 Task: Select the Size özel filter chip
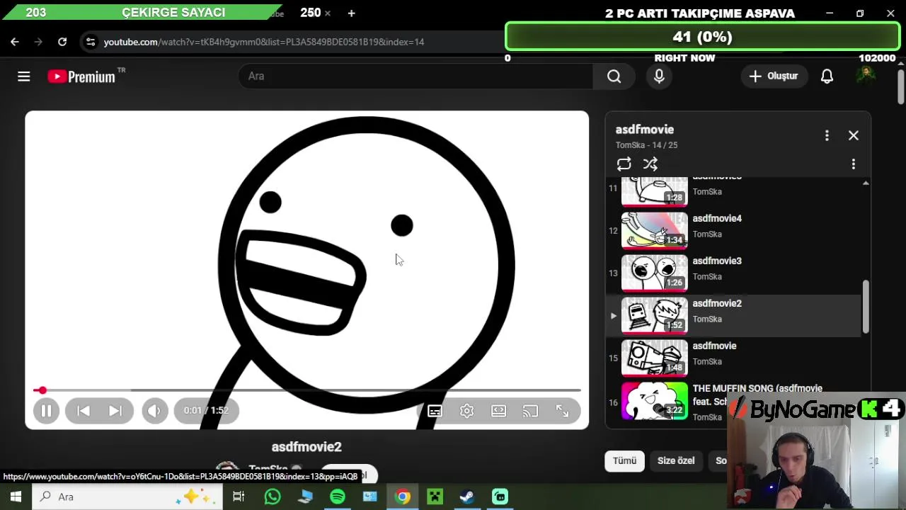(676, 460)
